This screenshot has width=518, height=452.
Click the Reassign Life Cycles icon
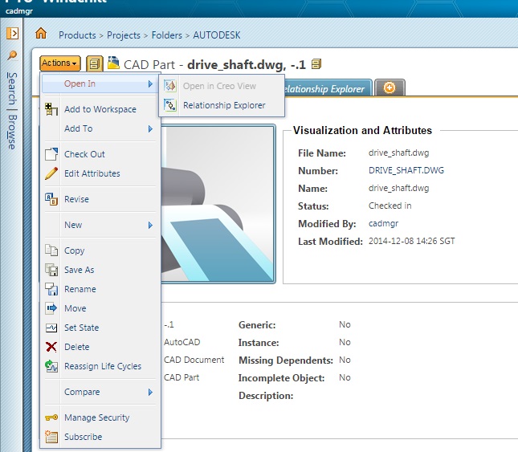click(51, 366)
